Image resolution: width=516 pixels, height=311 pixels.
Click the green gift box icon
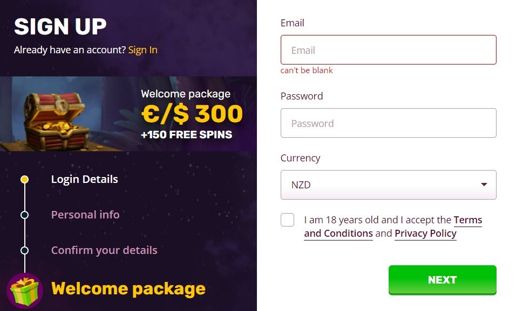[x=25, y=291]
